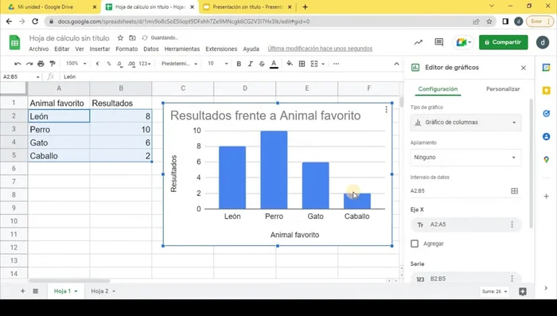557x316 pixels.
Task: Open the chart three-dot options menu
Action: pyautogui.click(x=386, y=110)
